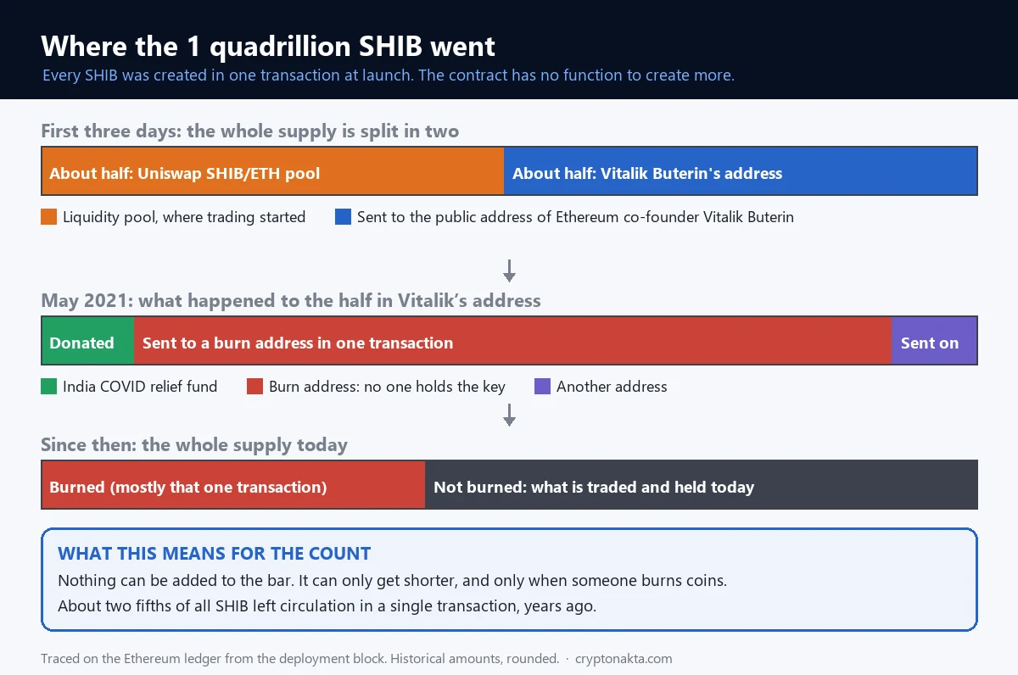Select the Vitalik Buterin's address bar segment
This screenshot has height=675, width=1018.
[741, 171]
